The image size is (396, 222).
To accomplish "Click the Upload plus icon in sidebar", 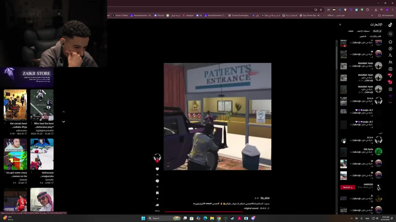I will 390,89.
